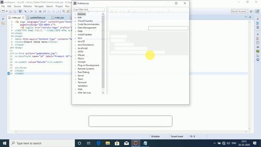
Task: Open the File menu
Action: point(3,6)
